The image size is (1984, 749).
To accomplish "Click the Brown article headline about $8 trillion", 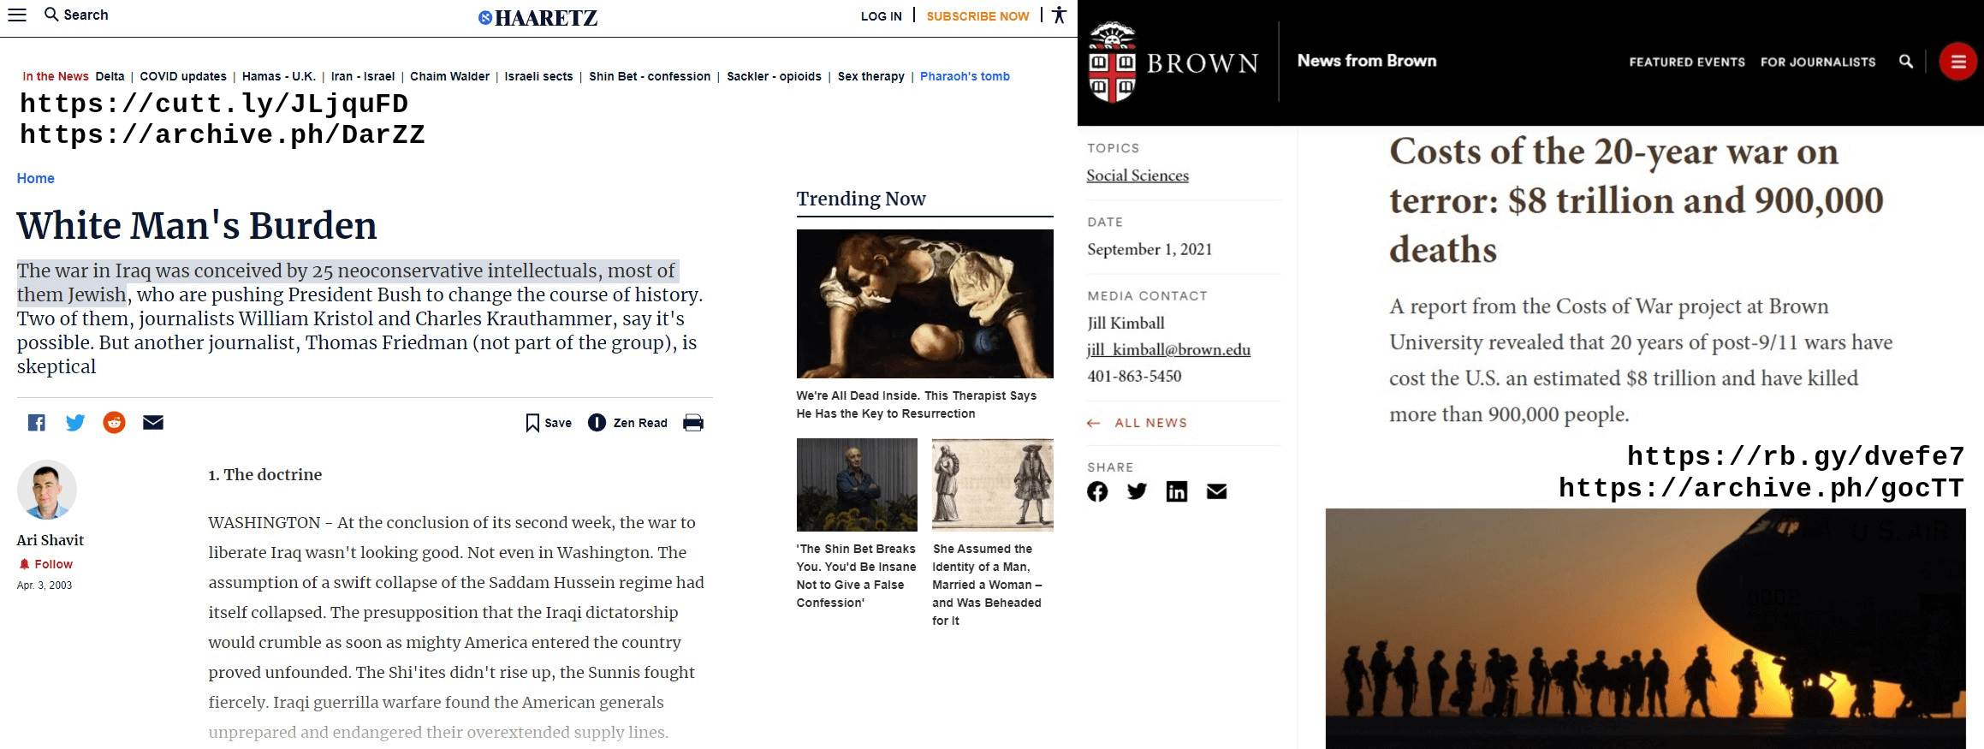I will [x=1637, y=200].
